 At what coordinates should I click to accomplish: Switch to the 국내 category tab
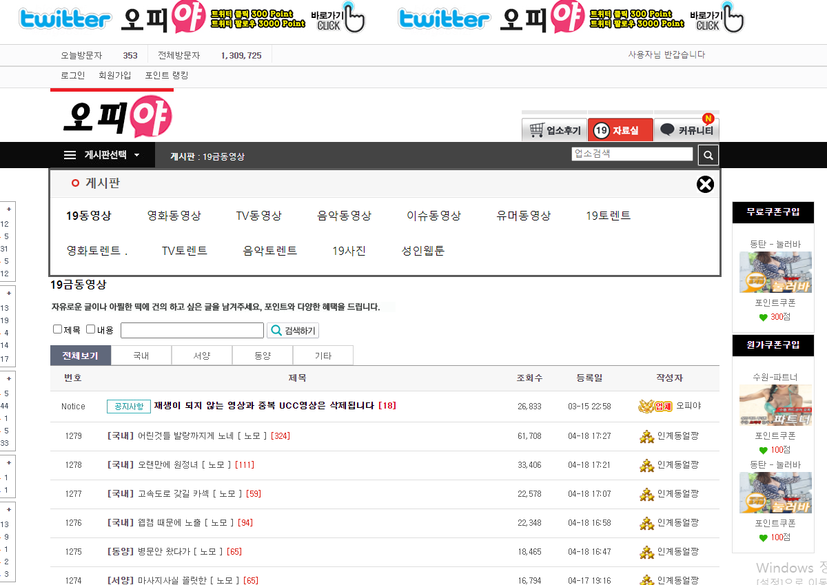(141, 356)
